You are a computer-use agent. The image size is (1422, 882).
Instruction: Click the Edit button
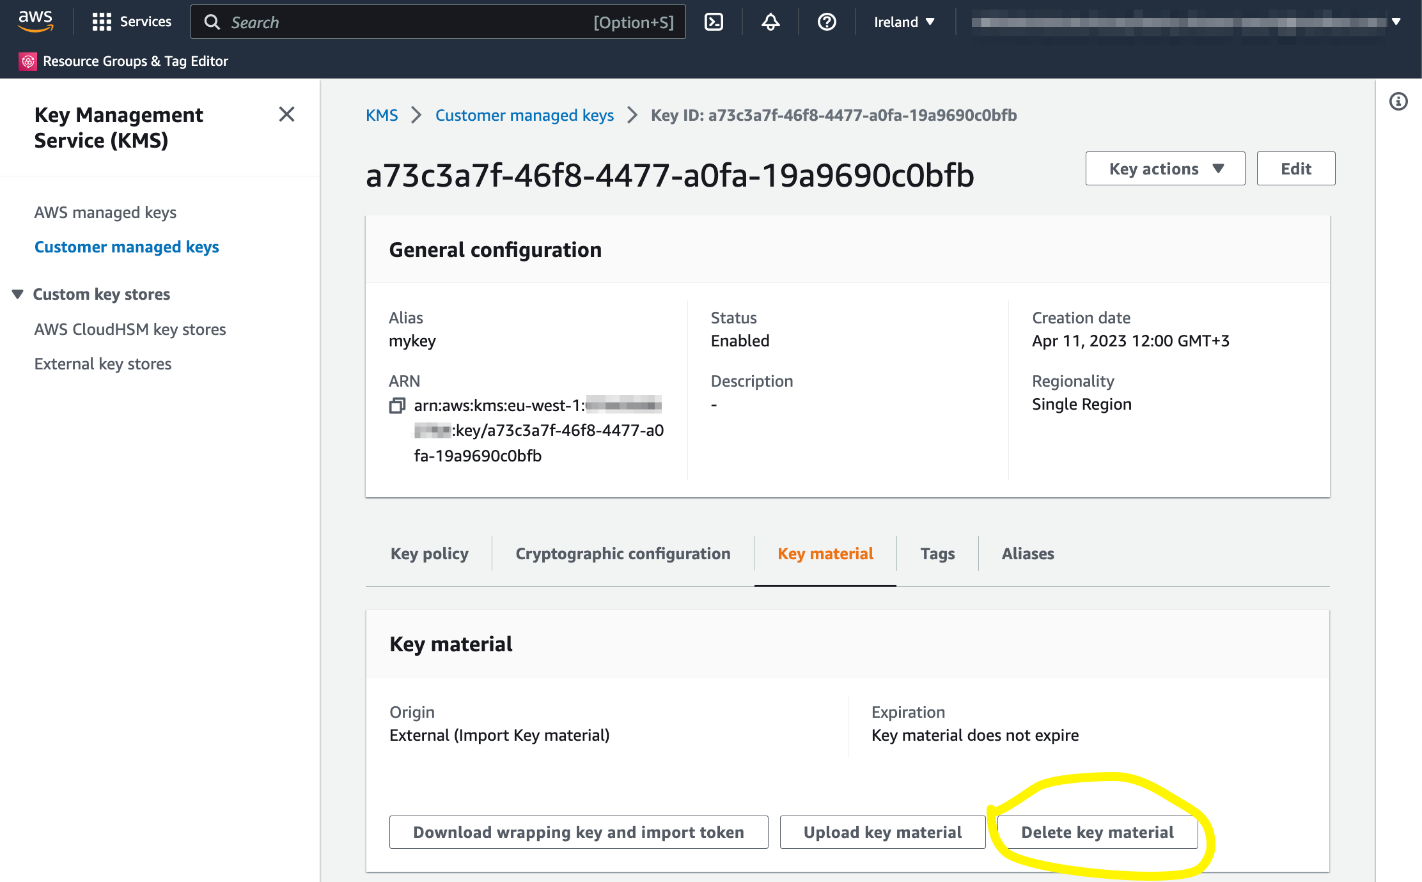pos(1296,169)
